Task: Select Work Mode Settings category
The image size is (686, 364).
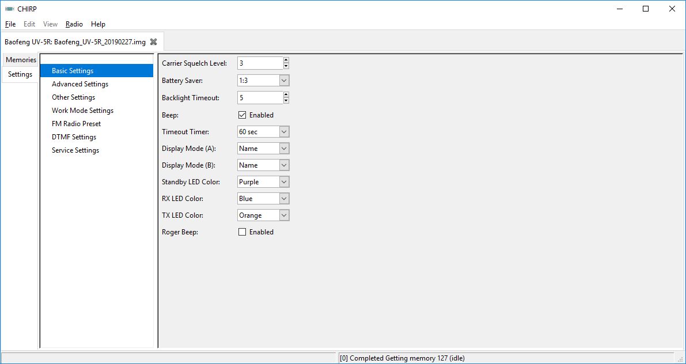Action: [x=82, y=111]
